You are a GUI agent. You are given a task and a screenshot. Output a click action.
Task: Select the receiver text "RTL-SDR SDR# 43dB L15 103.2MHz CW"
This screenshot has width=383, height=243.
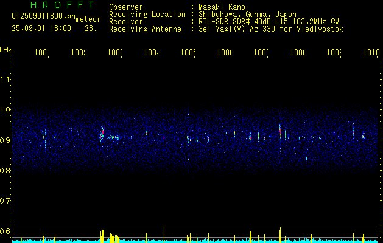tap(269, 22)
